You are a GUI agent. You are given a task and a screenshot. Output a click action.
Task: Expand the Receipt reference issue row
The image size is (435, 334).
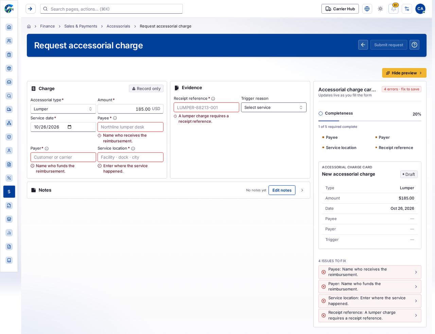point(370,315)
